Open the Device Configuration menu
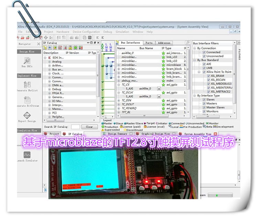This screenshot has width=258, height=219. [x=86, y=32]
